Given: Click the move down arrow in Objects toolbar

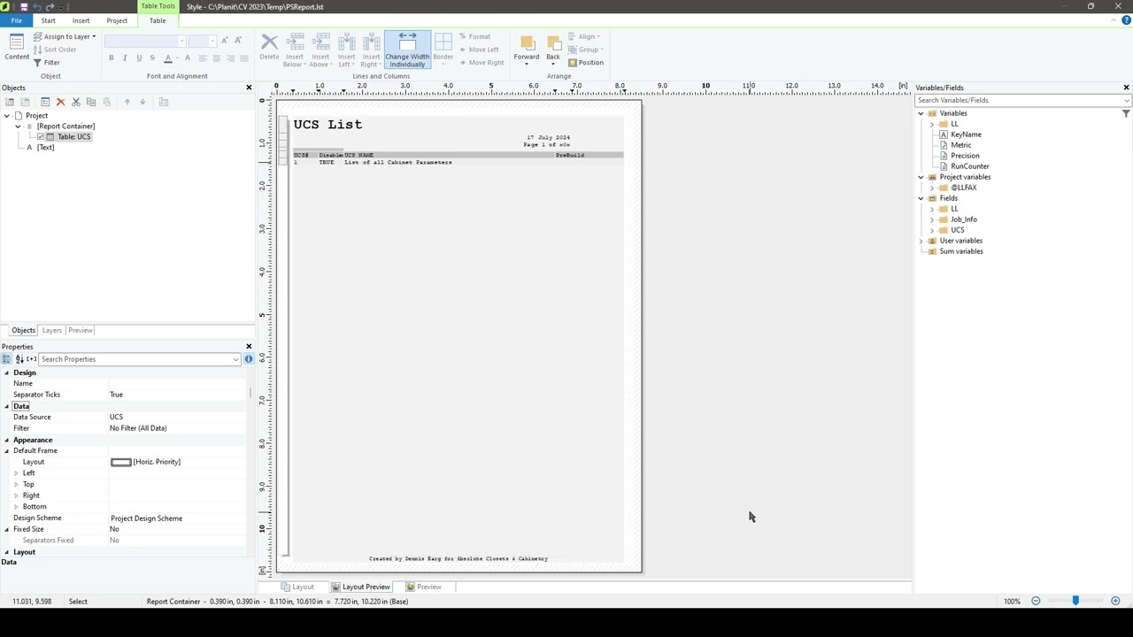Looking at the screenshot, I should click(143, 103).
